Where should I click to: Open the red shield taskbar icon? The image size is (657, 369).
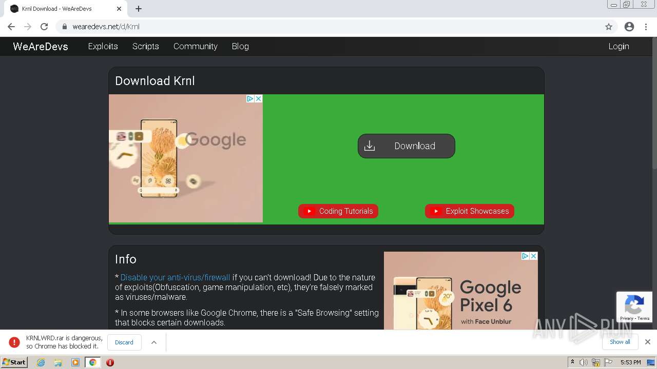click(x=110, y=362)
